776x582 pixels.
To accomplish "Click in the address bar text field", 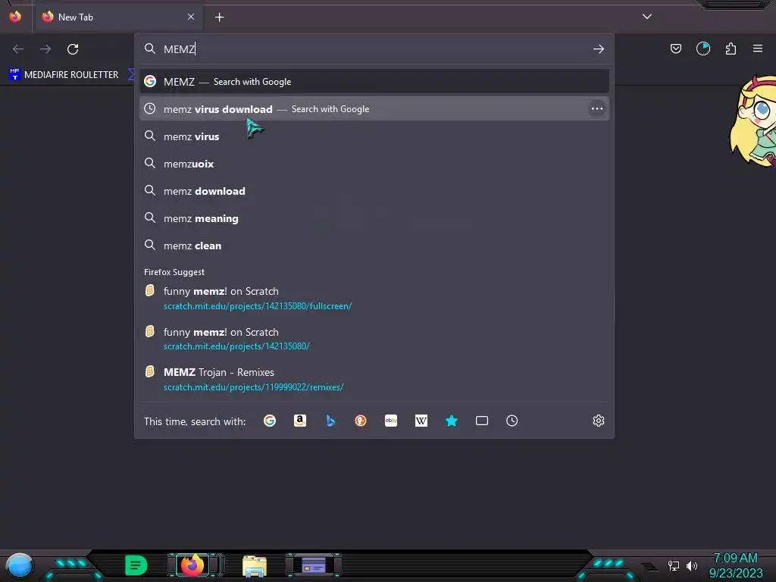I will click(x=374, y=49).
